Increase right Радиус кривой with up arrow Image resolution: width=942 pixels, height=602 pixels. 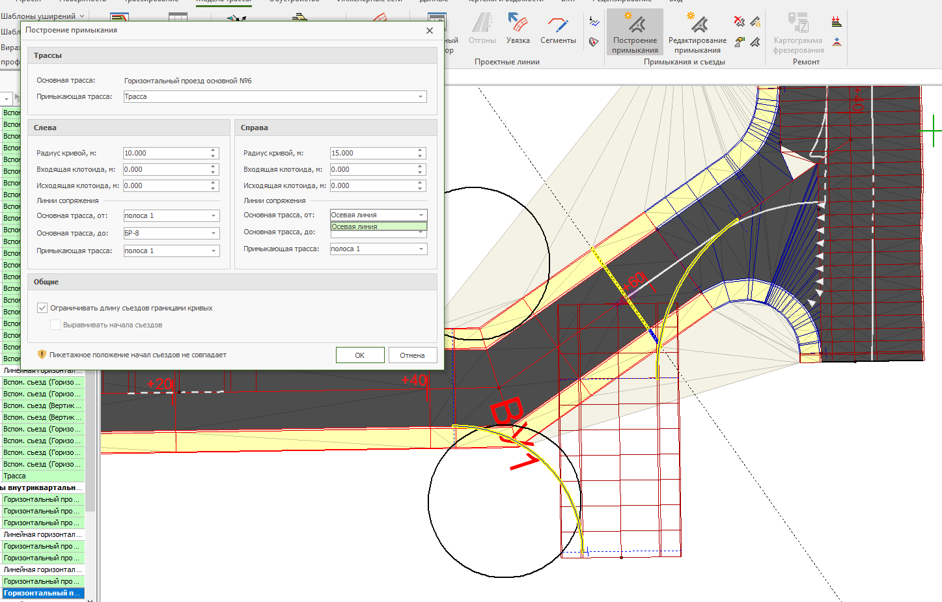(420, 150)
